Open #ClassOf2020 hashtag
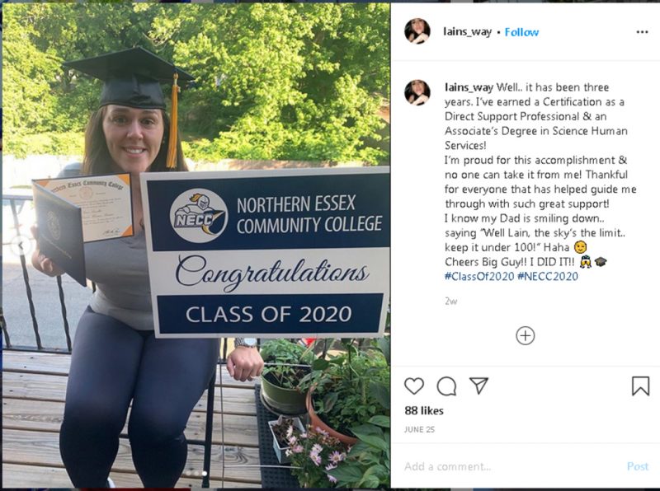 point(479,276)
